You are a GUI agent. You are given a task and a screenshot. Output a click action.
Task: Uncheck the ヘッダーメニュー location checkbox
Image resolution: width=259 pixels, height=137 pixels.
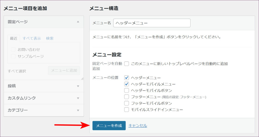[127, 78]
